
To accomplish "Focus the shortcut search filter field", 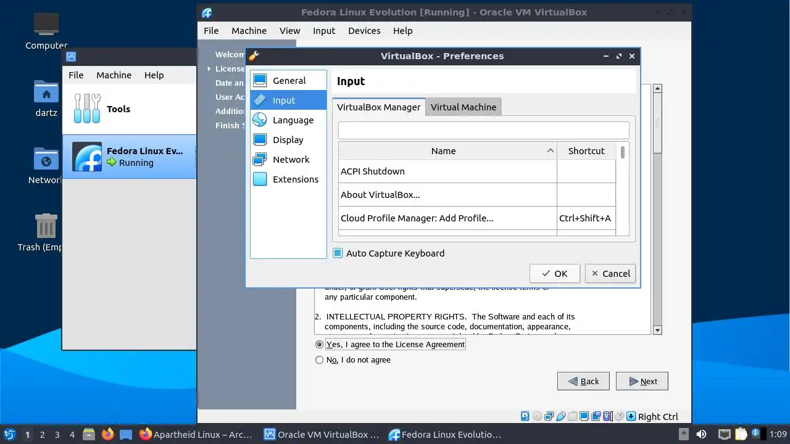I will pyautogui.click(x=483, y=130).
